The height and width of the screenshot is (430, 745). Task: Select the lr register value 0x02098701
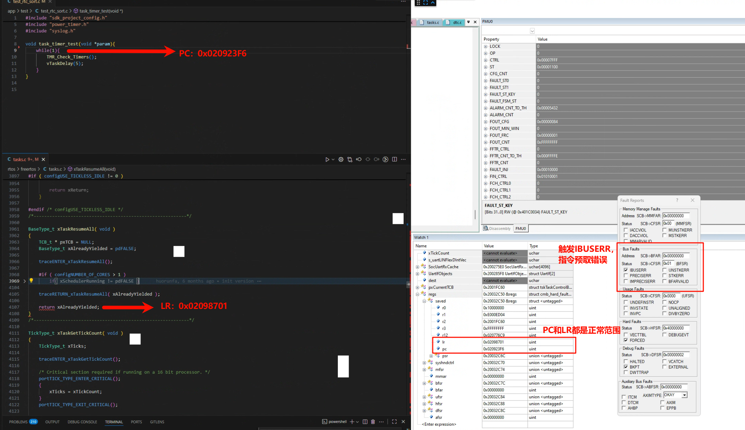pyautogui.click(x=493, y=342)
